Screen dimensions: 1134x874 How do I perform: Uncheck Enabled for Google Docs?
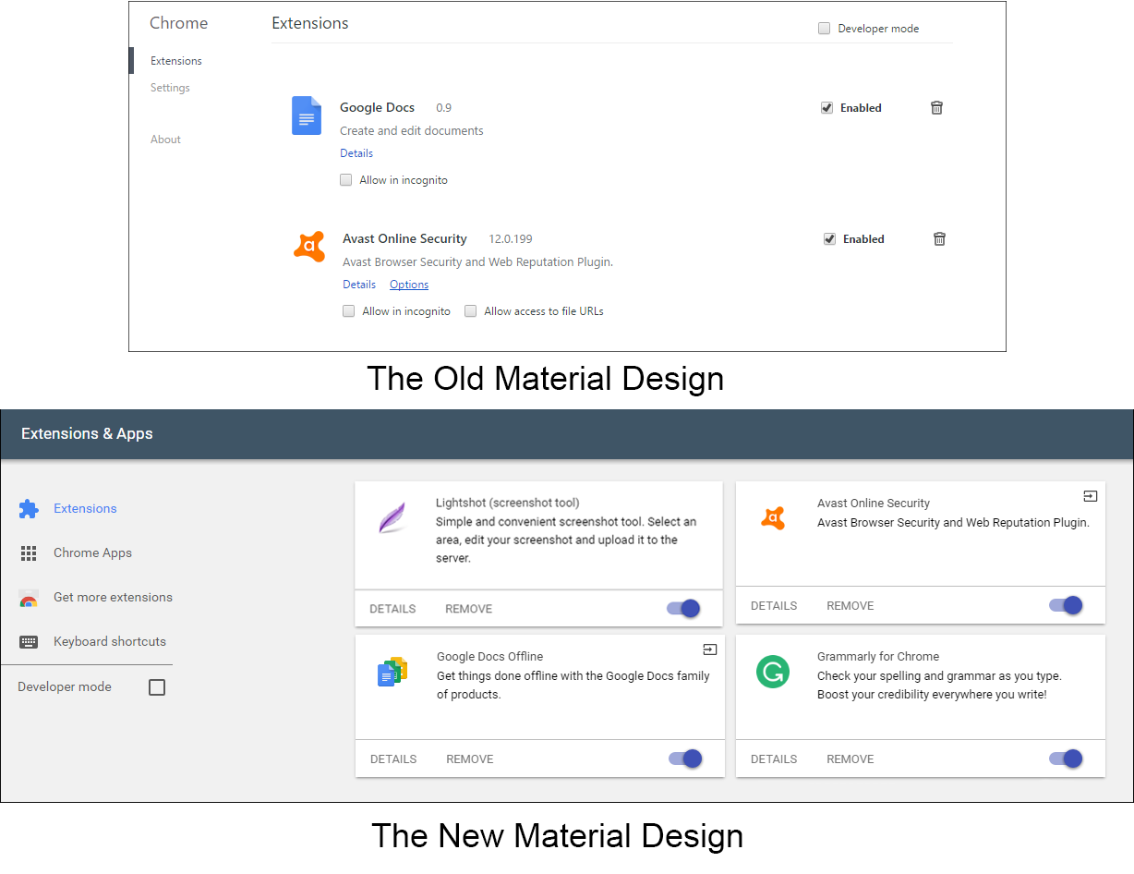[826, 107]
